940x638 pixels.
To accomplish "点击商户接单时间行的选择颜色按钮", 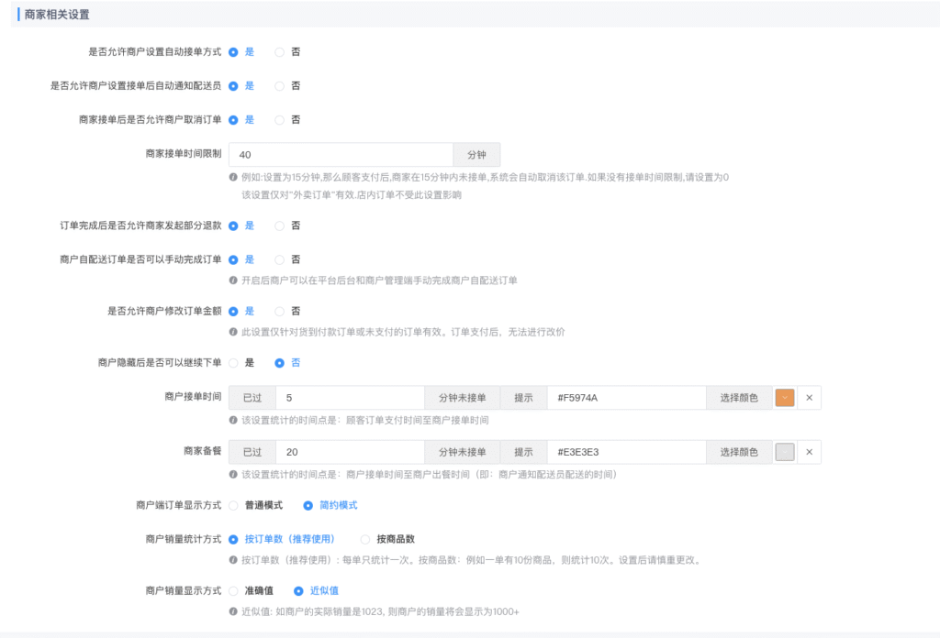I will pyautogui.click(x=738, y=398).
